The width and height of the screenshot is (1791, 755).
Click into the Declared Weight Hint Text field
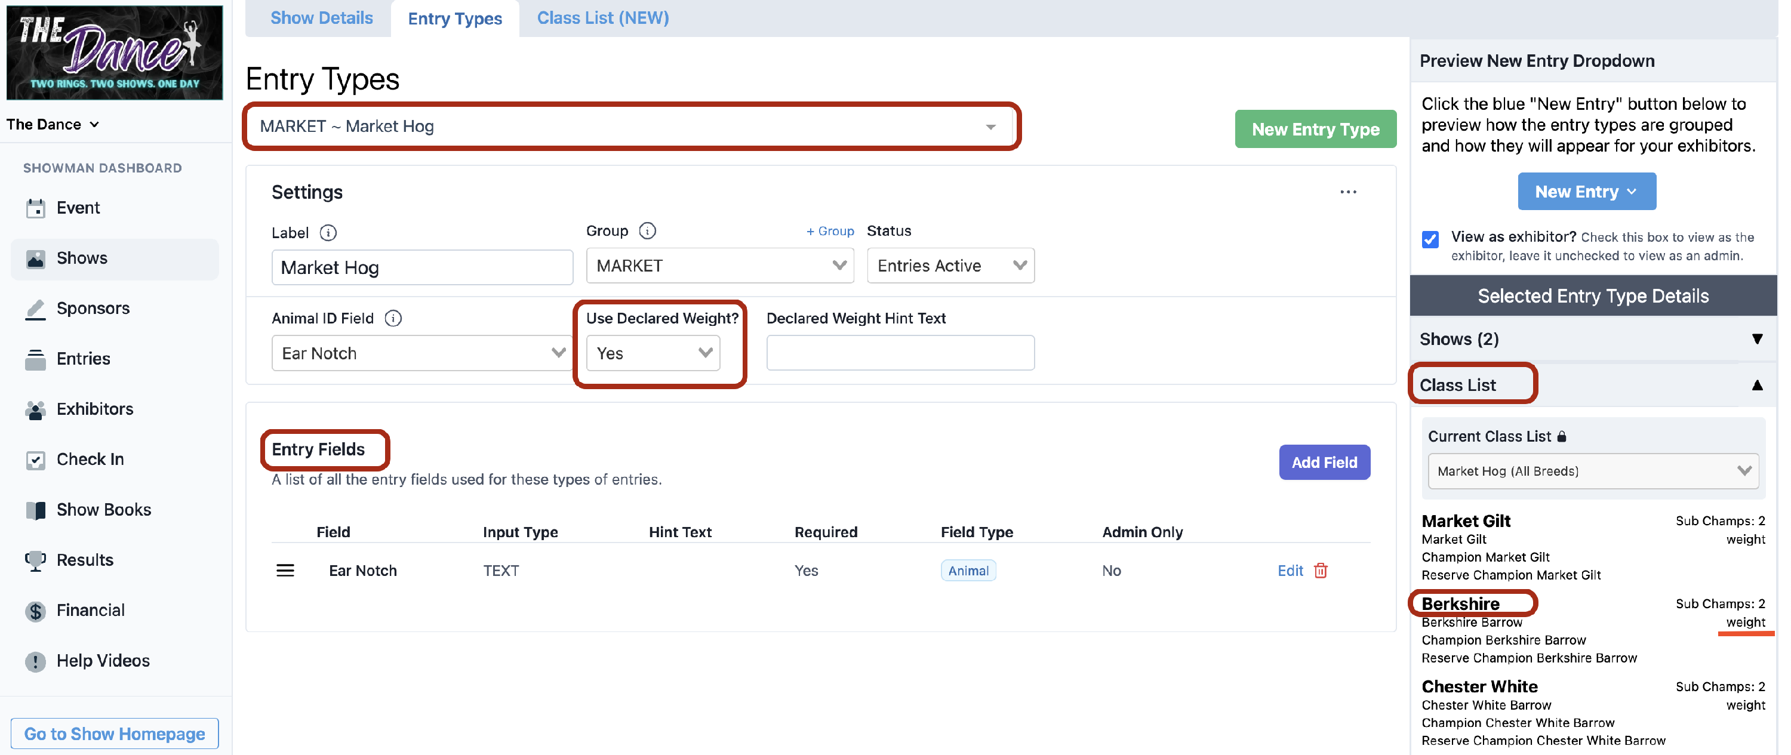(900, 353)
